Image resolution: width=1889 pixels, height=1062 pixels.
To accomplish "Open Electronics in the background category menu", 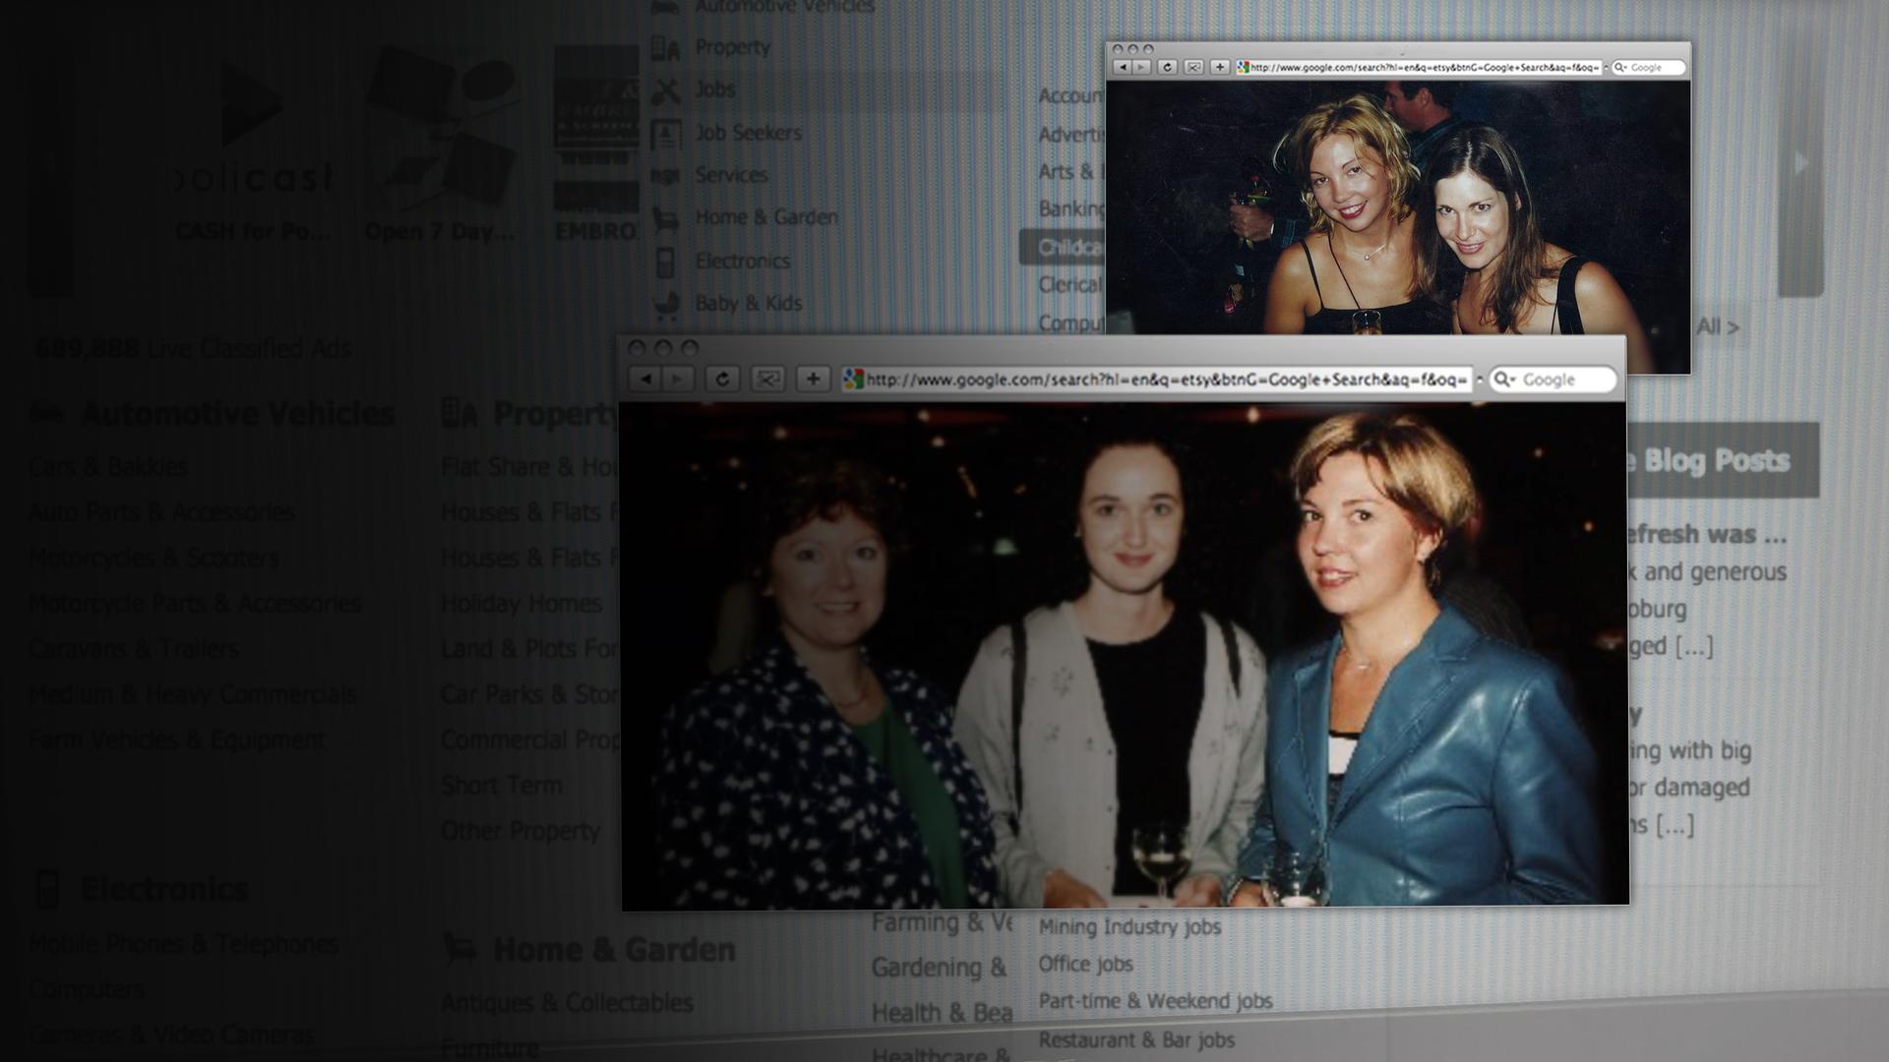I will [743, 261].
